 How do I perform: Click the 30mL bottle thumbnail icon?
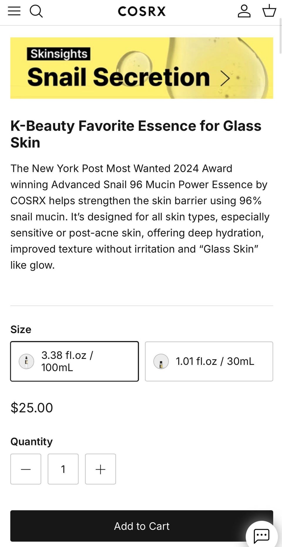(161, 361)
